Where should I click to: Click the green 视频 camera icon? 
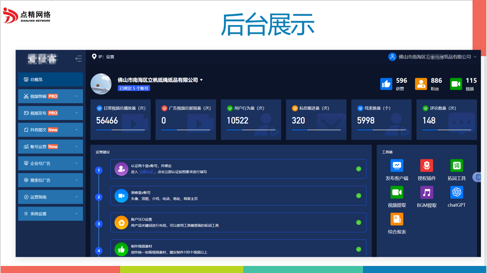(x=456, y=84)
